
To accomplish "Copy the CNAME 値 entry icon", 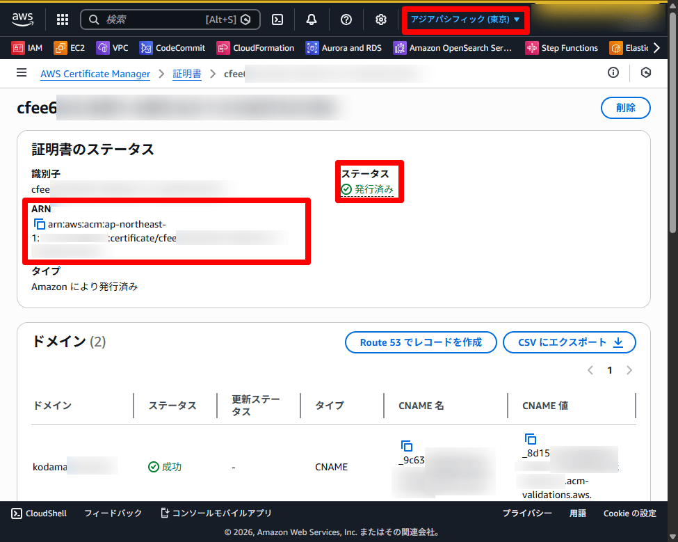I will [x=531, y=438].
